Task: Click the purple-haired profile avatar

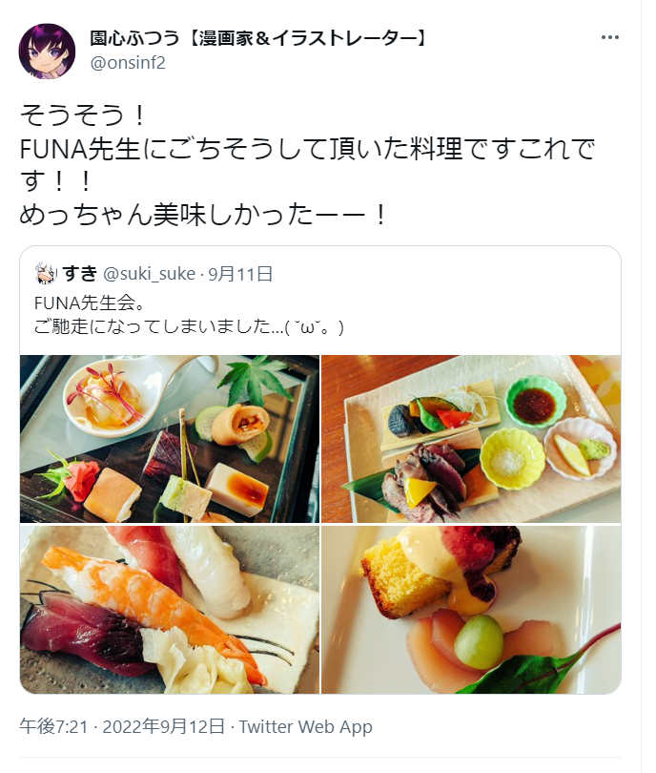Action: click(x=47, y=52)
